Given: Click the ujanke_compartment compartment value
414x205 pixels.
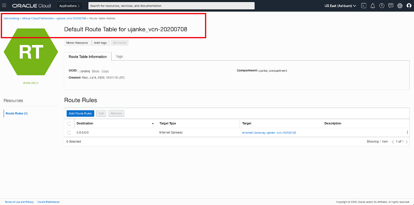Looking at the screenshot, I should point(273,71).
